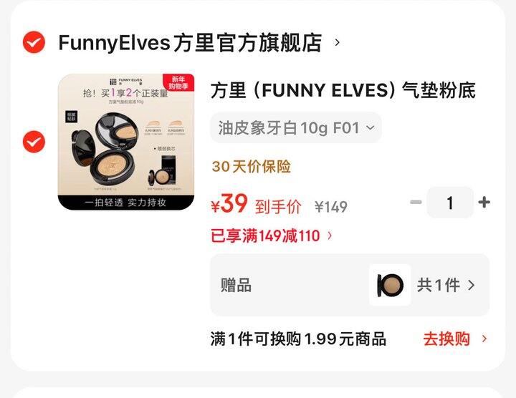
Task: Open 油皮象牙白 10g F01 variant dropdown
Action: [296, 127]
